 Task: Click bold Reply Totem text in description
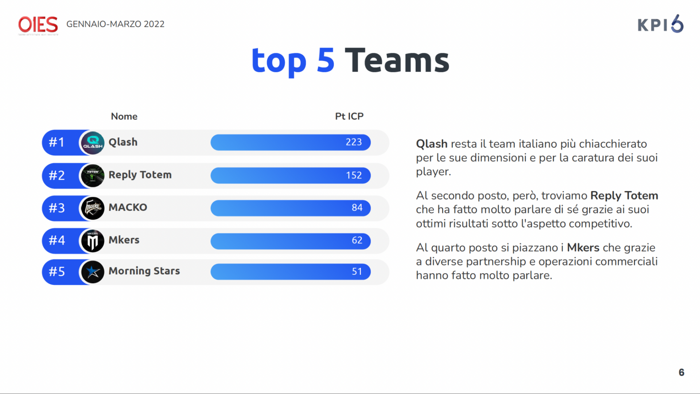click(x=624, y=196)
